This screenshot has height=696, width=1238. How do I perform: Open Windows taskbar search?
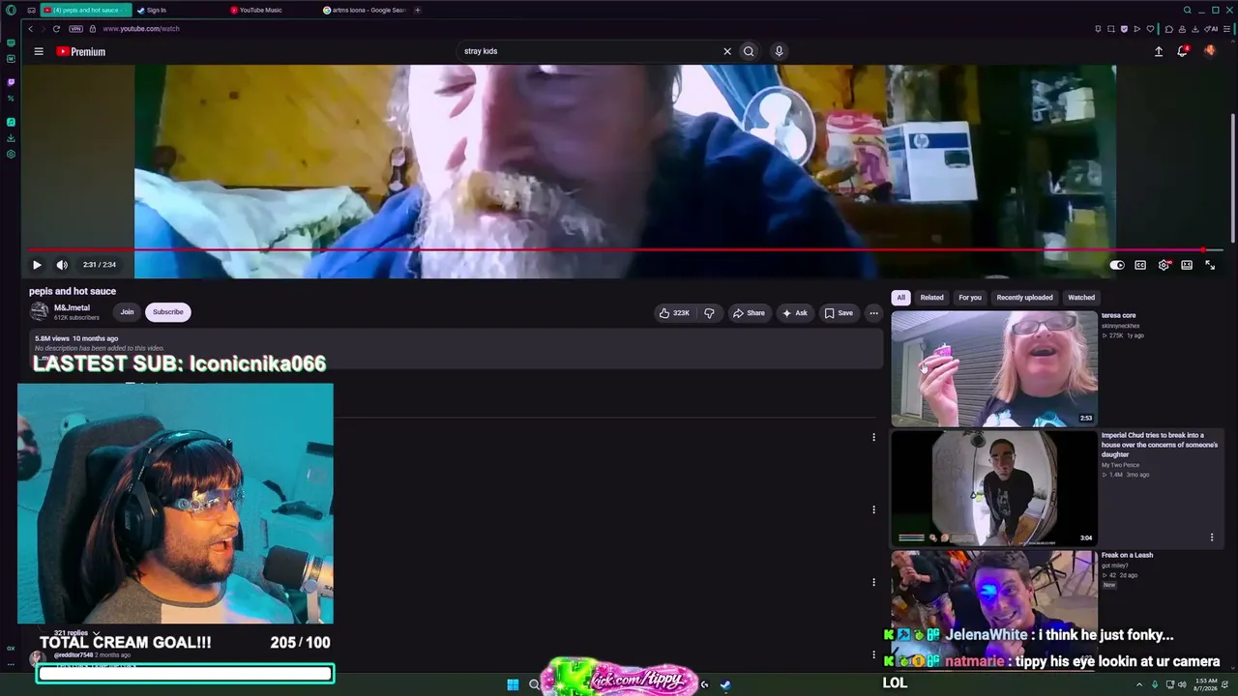[x=534, y=684]
